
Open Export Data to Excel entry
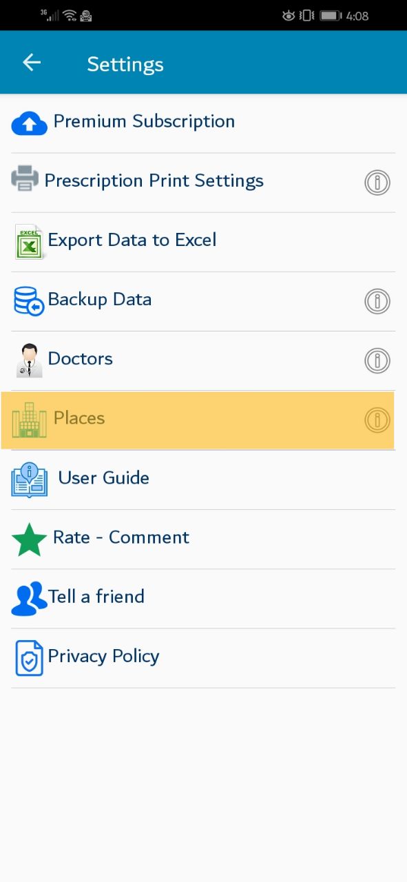pyautogui.click(x=203, y=242)
